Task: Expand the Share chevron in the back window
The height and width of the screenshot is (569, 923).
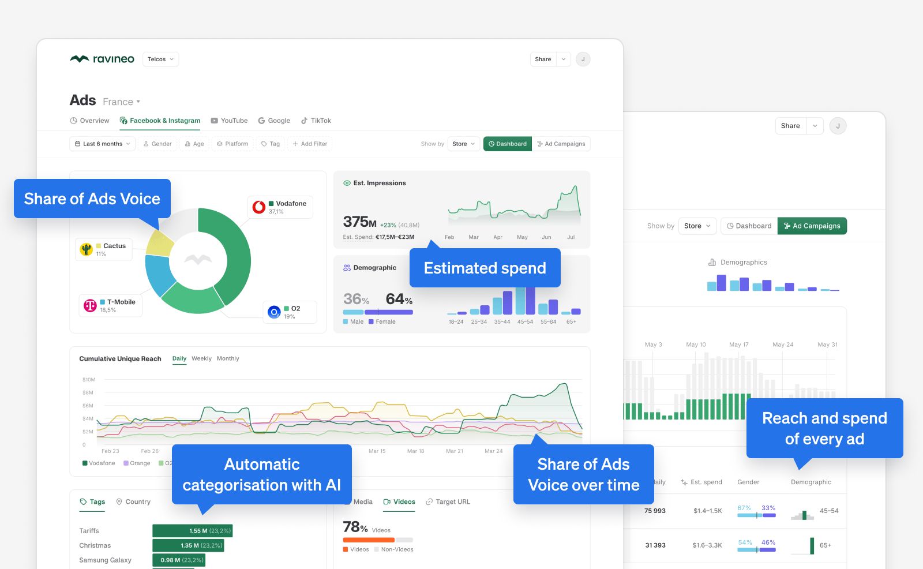Action: pyautogui.click(x=815, y=126)
